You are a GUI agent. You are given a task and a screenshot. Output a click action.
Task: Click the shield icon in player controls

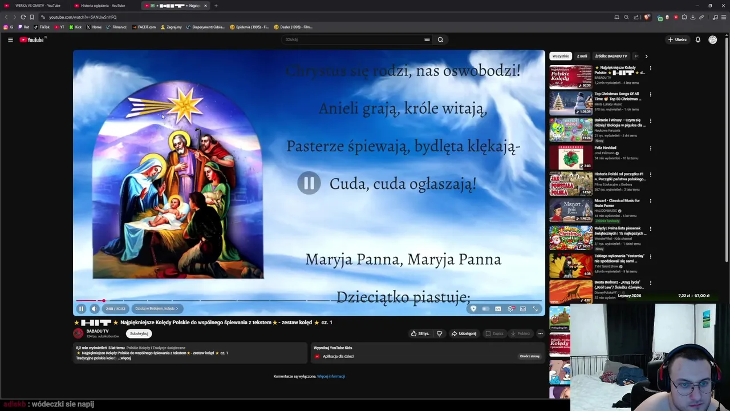(x=473, y=309)
